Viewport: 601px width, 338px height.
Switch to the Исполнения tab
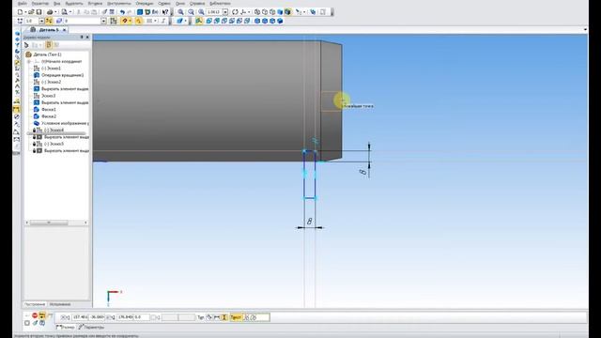click(x=60, y=304)
